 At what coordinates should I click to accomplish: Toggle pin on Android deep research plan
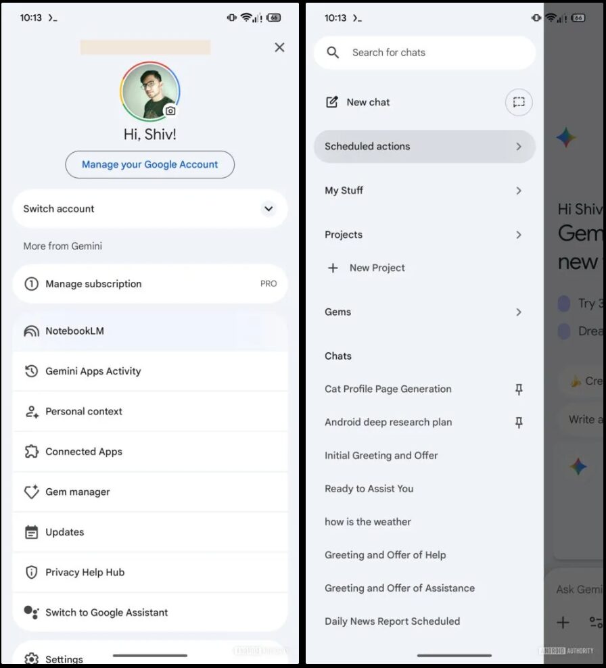[x=519, y=423]
